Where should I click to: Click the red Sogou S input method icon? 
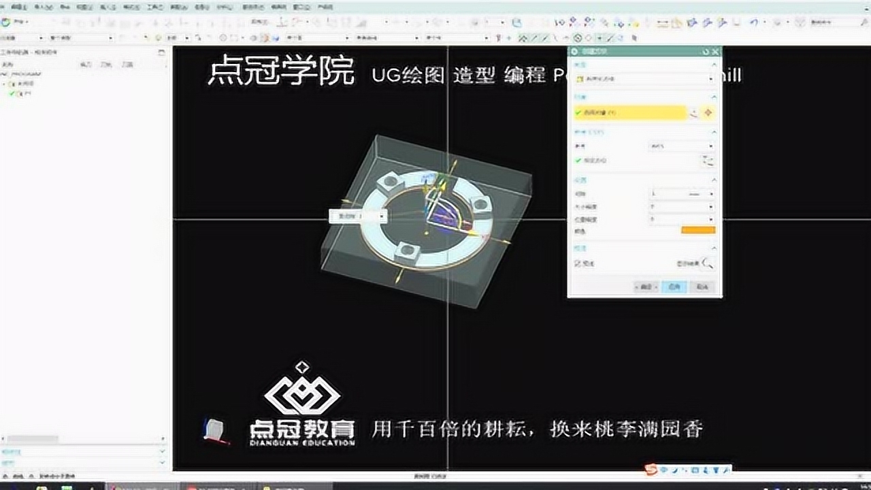[651, 470]
